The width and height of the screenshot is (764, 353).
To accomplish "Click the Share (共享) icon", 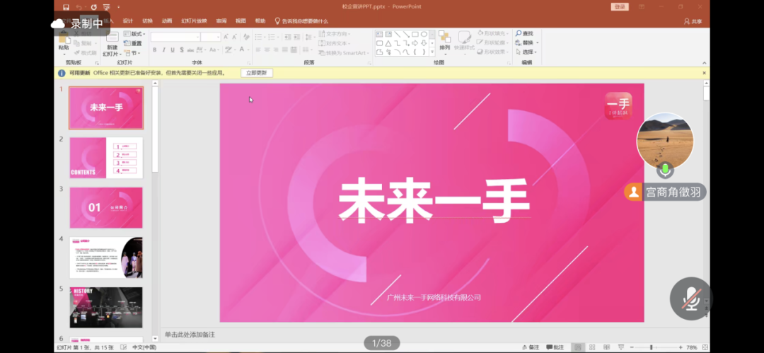I will pos(693,21).
